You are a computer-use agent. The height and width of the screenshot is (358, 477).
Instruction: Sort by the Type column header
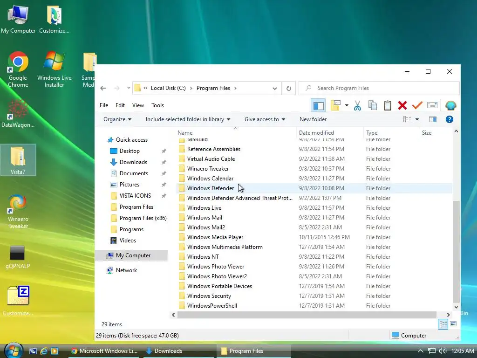click(391, 133)
